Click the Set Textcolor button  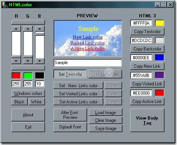click(70, 74)
